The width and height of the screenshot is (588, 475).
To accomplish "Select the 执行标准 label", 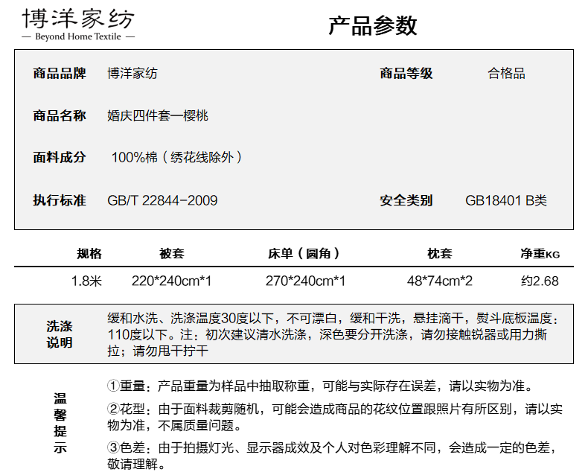I will pos(60,200).
